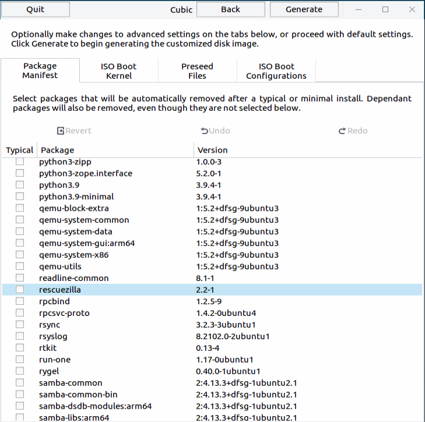Viewport: 425px width, 422px height.
Task: Click version 8.2102.0-2ubuntu1 cell
Action: click(233, 336)
